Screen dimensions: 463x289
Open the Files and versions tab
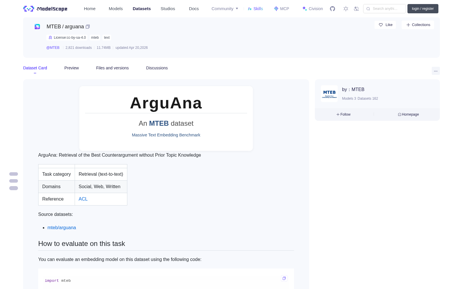coord(112,68)
